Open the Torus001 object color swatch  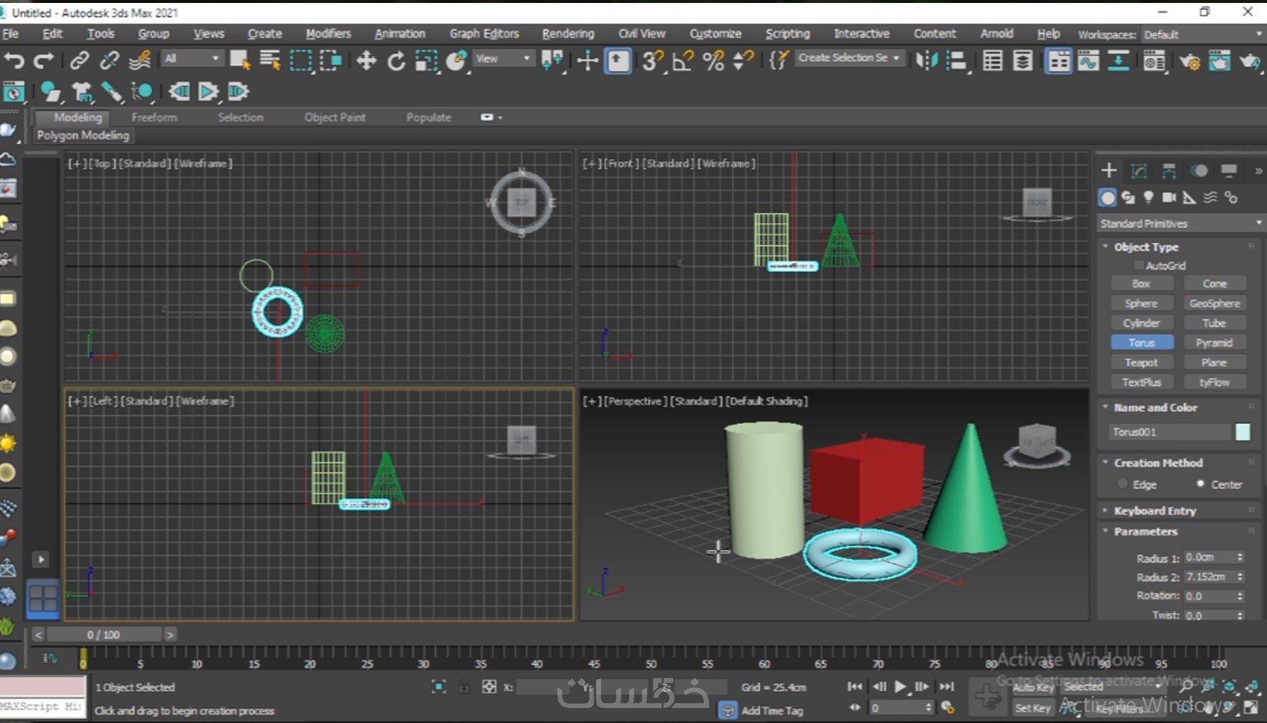click(x=1242, y=432)
